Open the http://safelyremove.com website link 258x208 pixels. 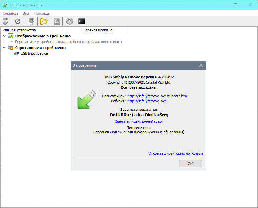147,101
